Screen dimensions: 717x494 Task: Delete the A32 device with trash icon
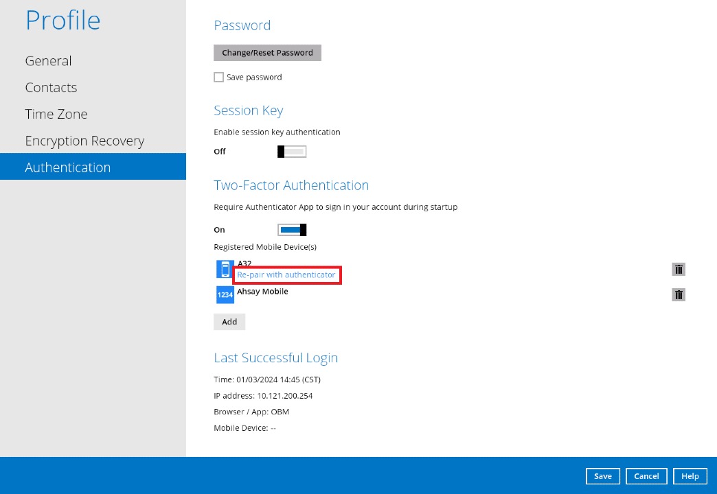click(679, 270)
